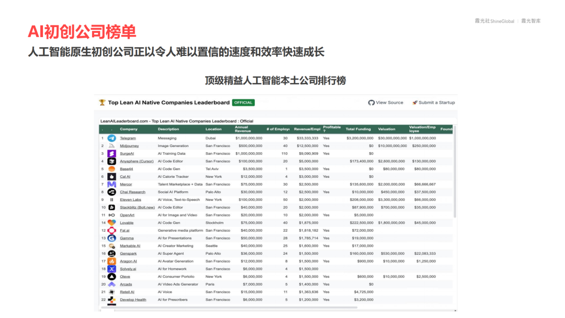Click the Telegram logo icon in row 1
The width and height of the screenshot is (565, 318).
pyautogui.click(x=112, y=138)
